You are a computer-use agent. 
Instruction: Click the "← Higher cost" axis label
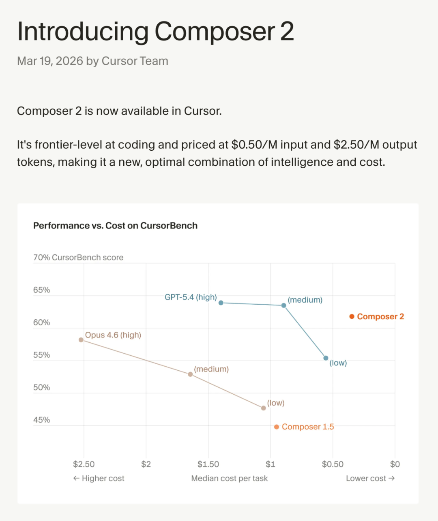pos(99,478)
